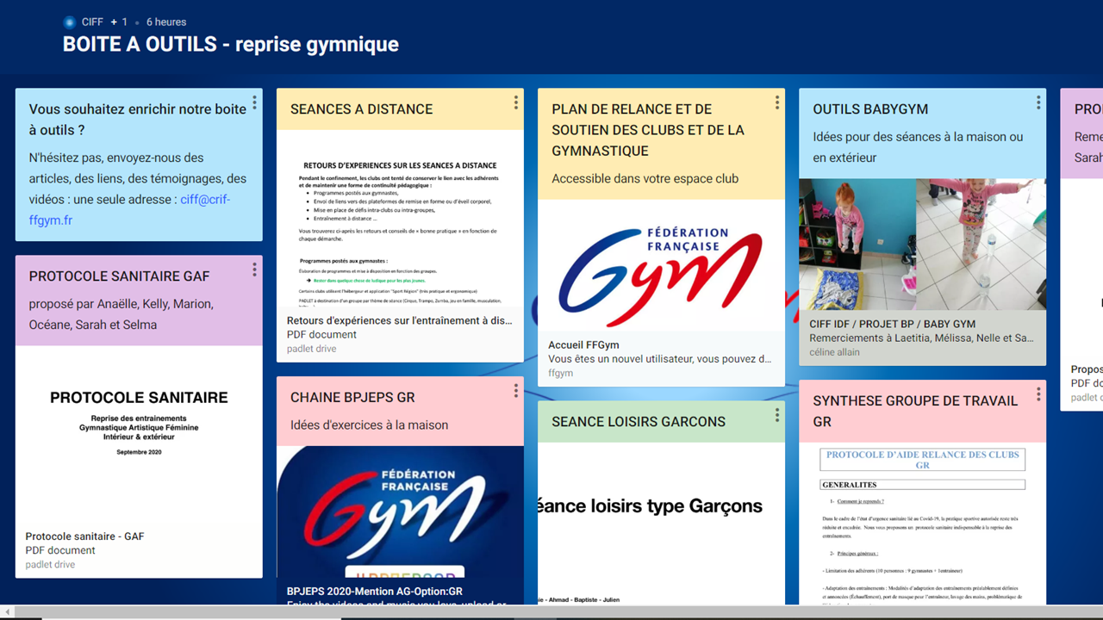The width and height of the screenshot is (1103, 620).
Task: Open three-dot menu on PROTOCOLE SANITAIRE GAF card
Action: coord(255,270)
